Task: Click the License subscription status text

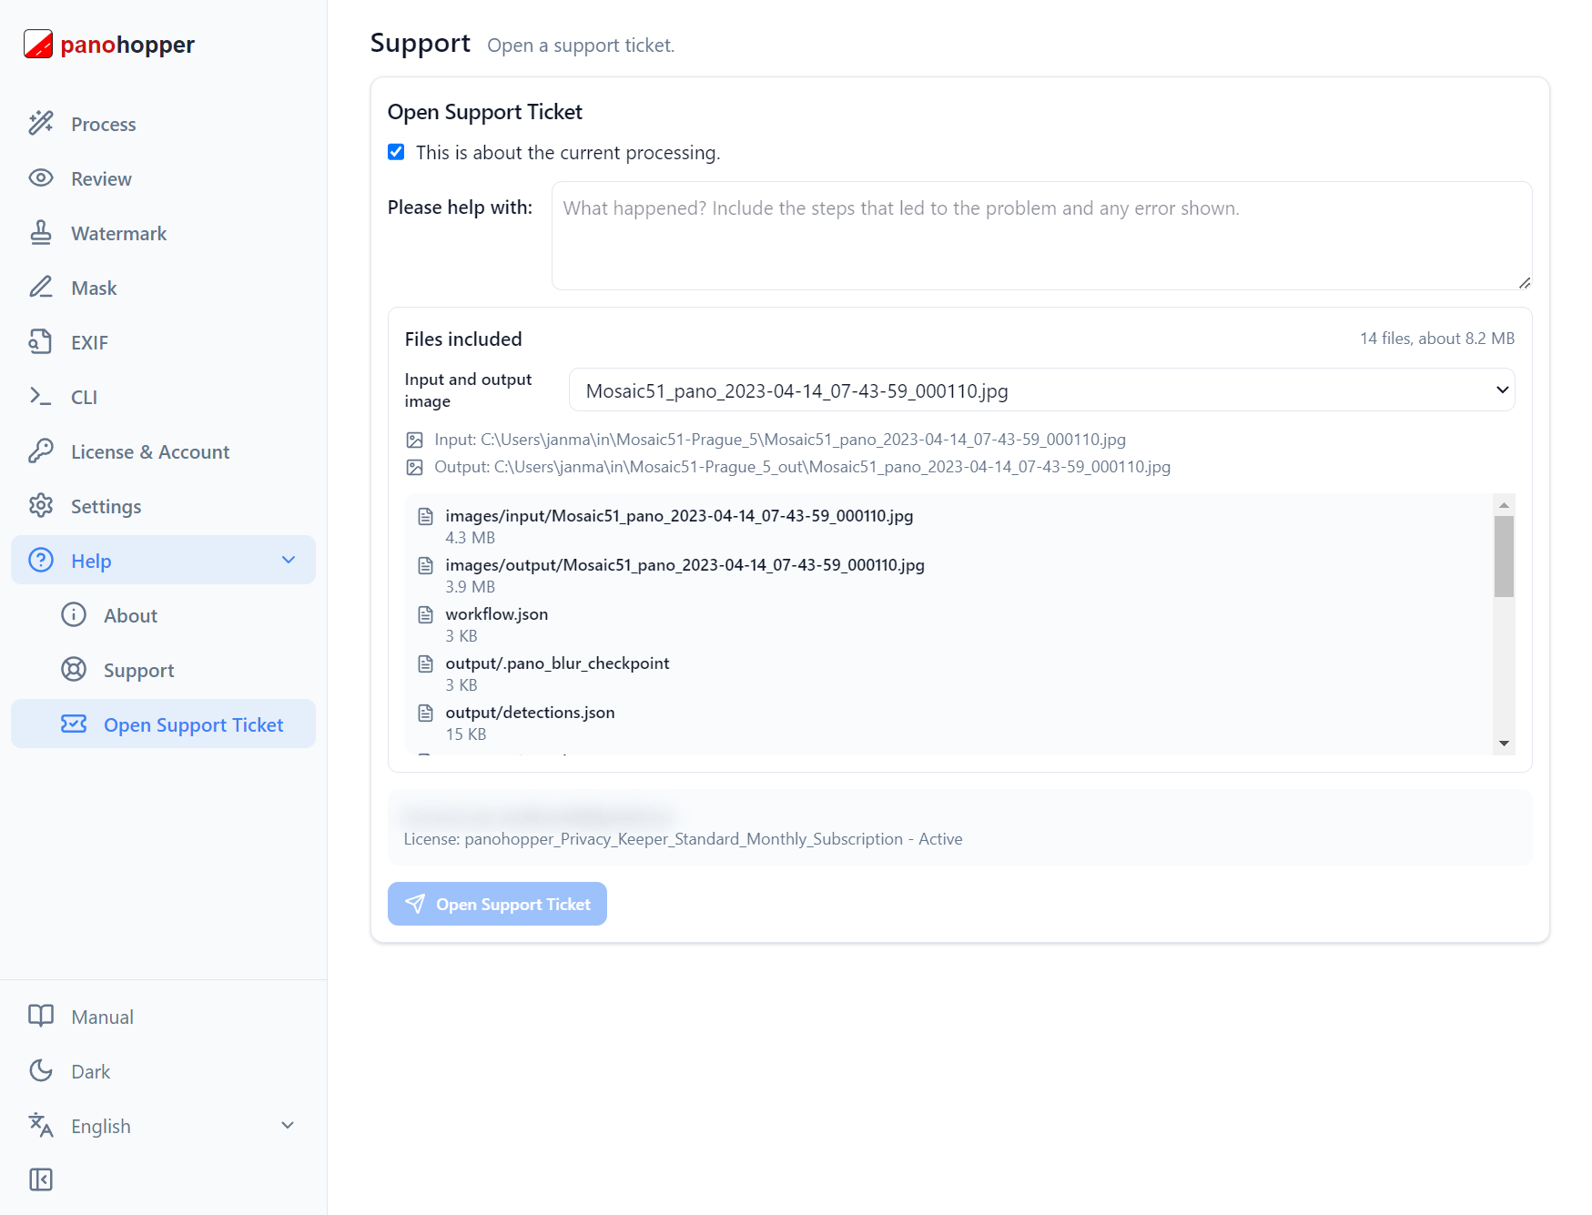Action: click(x=683, y=839)
